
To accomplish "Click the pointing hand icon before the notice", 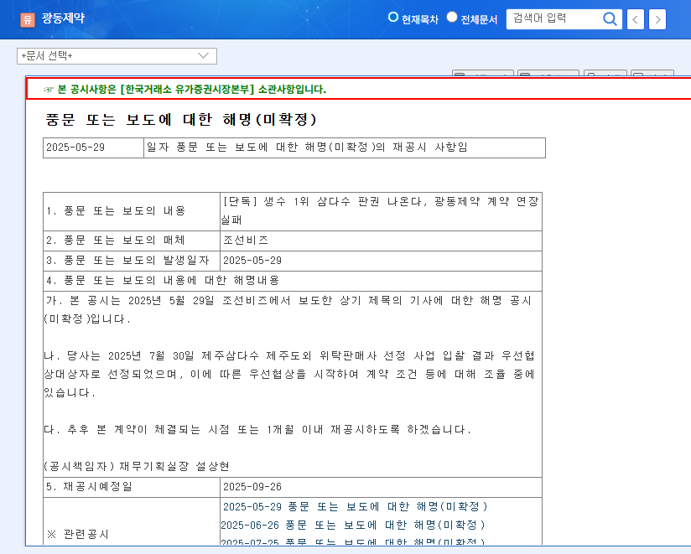I will click(49, 90).
